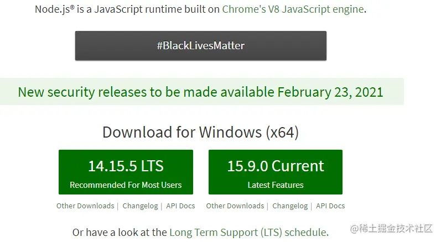Viewport: 441px width, 242px height.
Task: View Changelog for 15.9.0 Current
Action: tap(290, 206)
